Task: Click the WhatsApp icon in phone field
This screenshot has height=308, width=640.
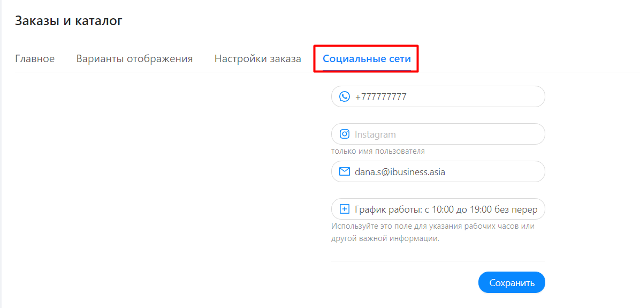Action: pyautogui.click(x=345, y=96)
